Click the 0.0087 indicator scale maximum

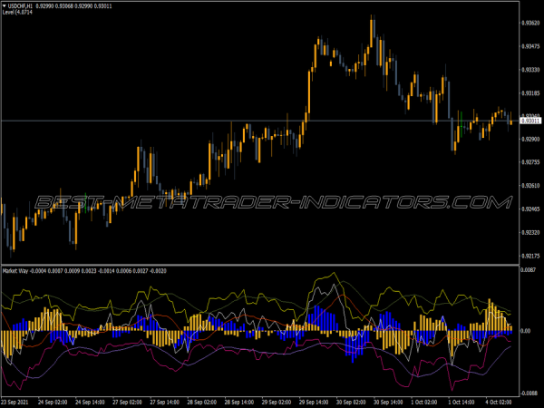[529, 269]
